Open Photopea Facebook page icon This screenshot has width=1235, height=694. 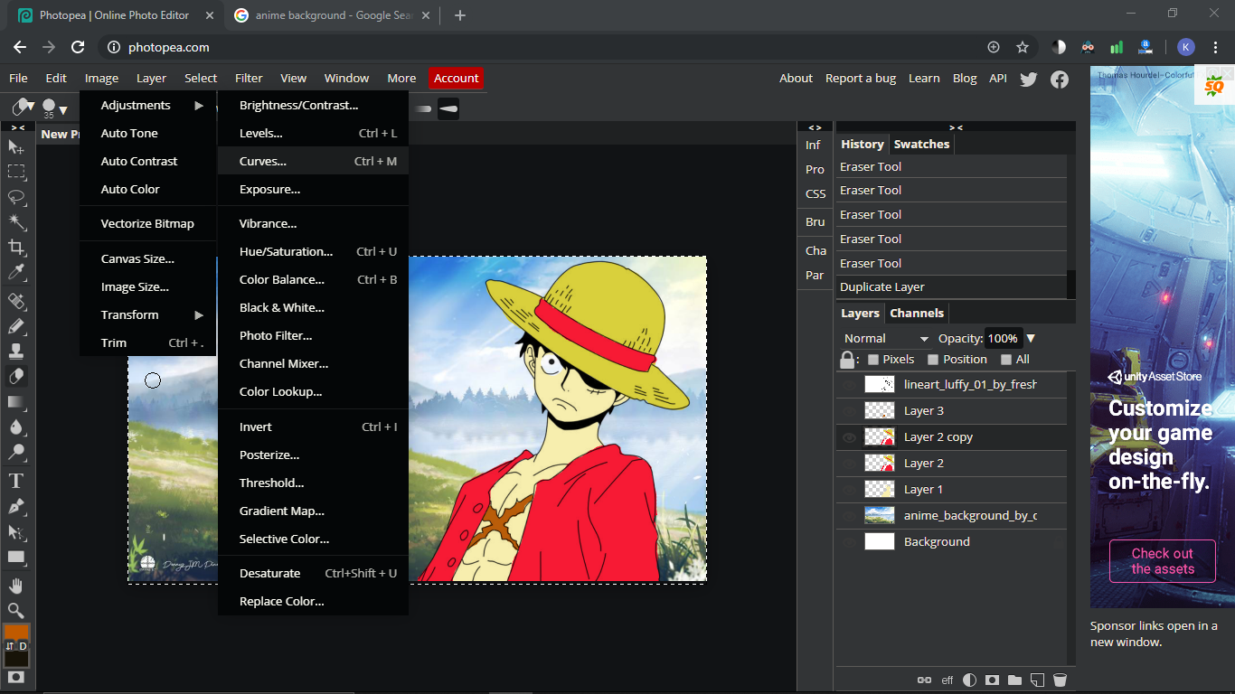(x=1060, y=79)
